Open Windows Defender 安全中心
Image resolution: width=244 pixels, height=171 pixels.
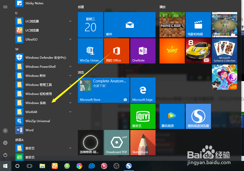coord(44,57)
